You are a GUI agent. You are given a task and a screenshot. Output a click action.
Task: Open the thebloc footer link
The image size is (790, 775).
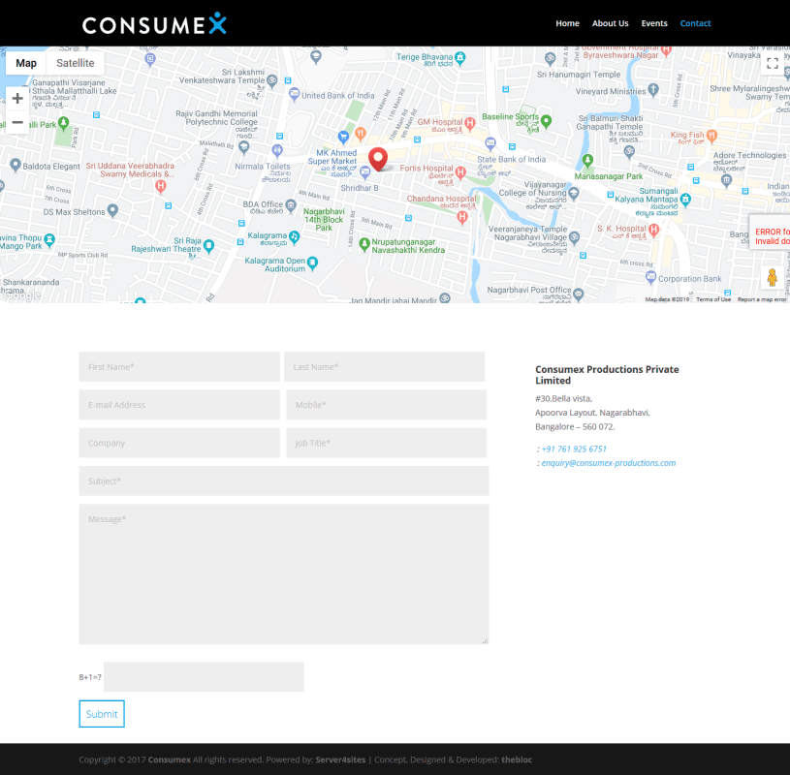[x=517, y=759]
